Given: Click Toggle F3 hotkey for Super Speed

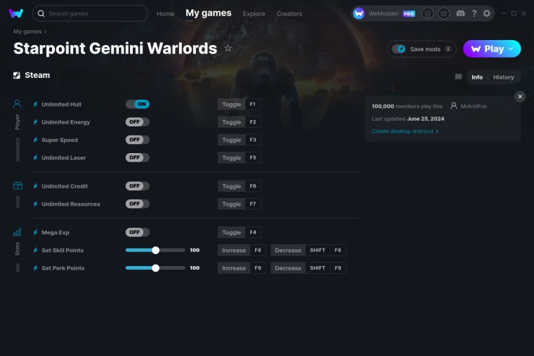Looking at the screenshot, I should click(x=239, y=140).
